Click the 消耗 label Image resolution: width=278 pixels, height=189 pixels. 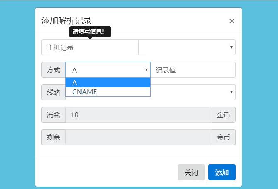pos(54,115)
